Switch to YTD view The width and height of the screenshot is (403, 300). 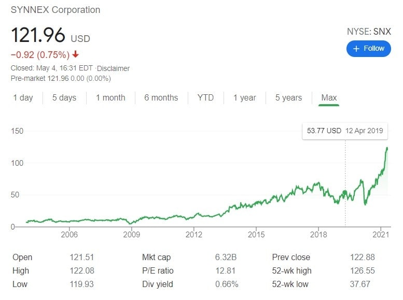coord(205,97)
